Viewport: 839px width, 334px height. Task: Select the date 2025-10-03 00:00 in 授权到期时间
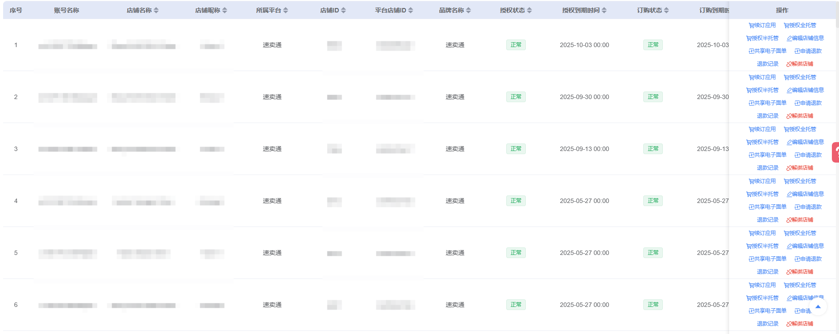click(x=585, y=45)
